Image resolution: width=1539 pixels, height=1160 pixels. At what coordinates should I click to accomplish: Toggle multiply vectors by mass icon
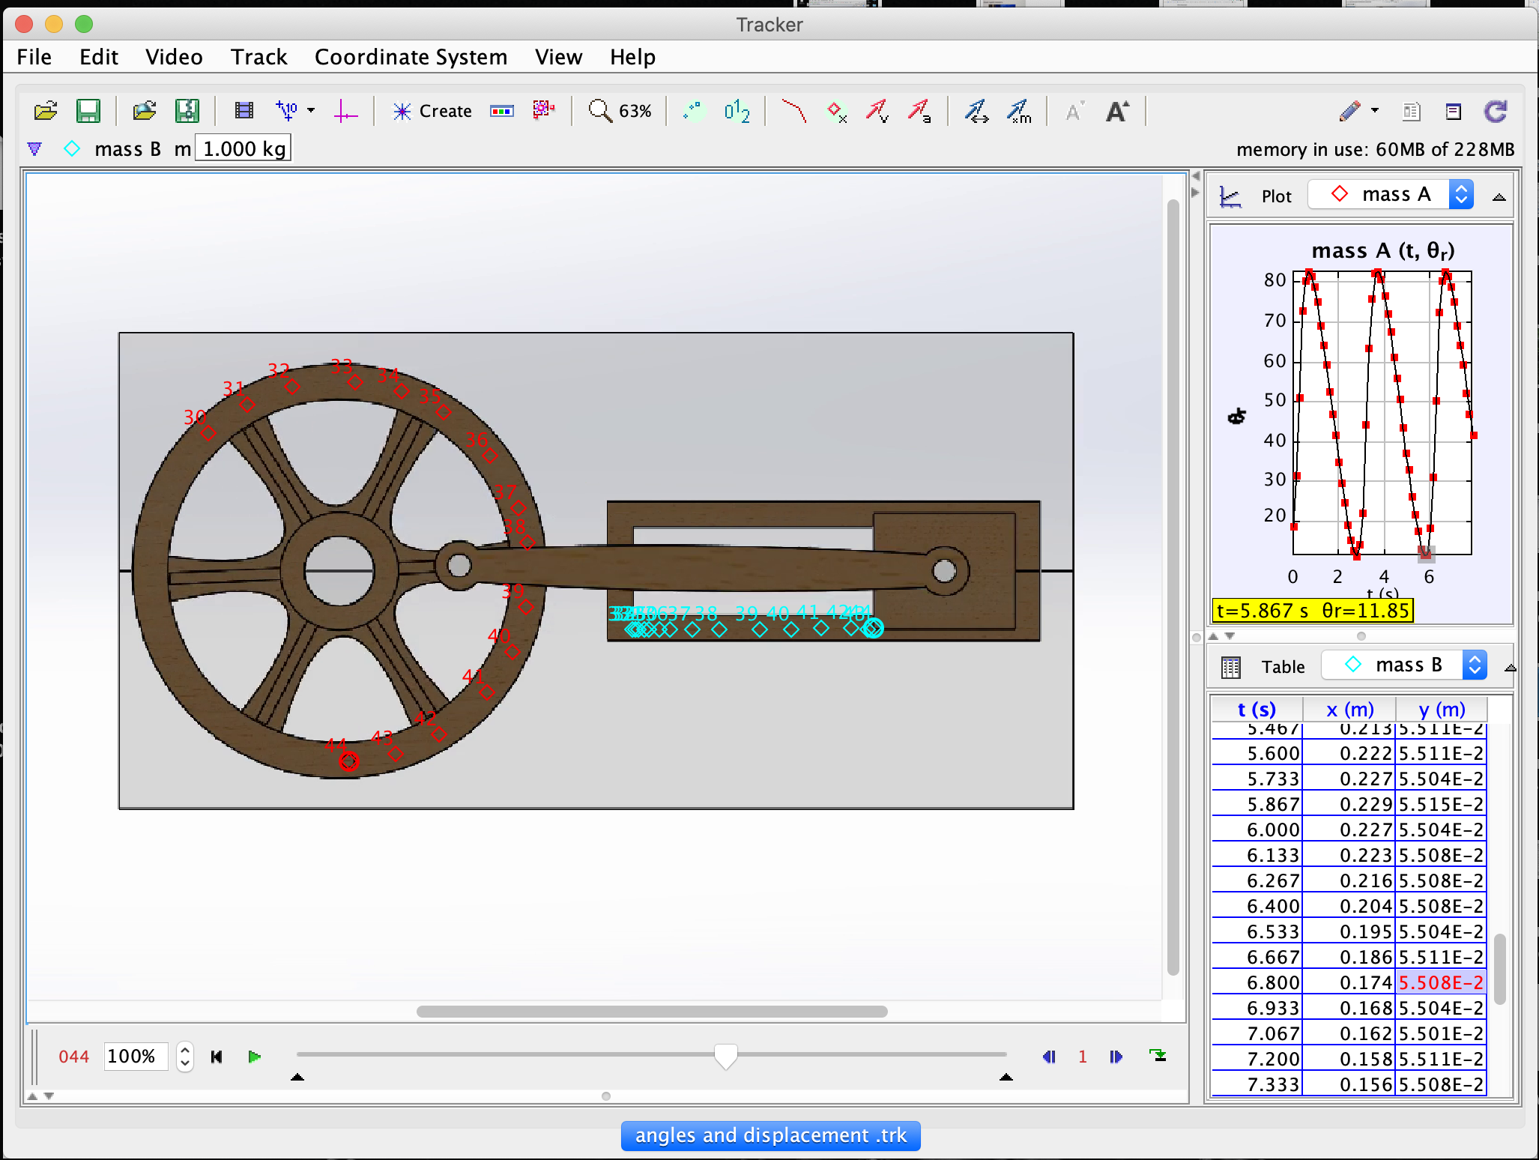pos(1019,111)
